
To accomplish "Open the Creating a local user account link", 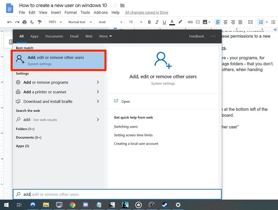I will pos(136,144).
